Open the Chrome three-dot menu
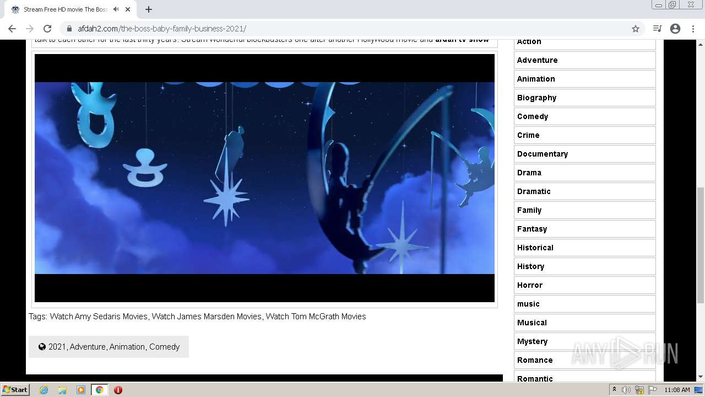This screenshot has width=705, height=397. [x=693, y=29]
